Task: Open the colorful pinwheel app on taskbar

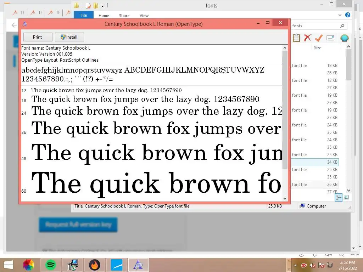Action: pyautogui.click(x=29, y=265)
